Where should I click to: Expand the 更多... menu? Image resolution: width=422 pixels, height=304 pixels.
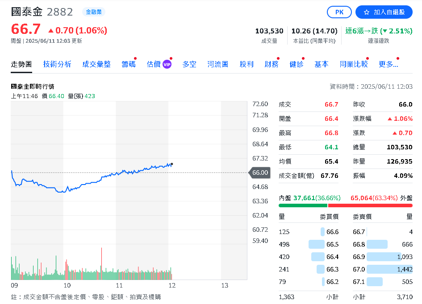pyautogui.click(x=389, y=64)
